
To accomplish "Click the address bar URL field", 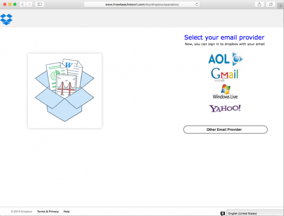I will [142, 4].
